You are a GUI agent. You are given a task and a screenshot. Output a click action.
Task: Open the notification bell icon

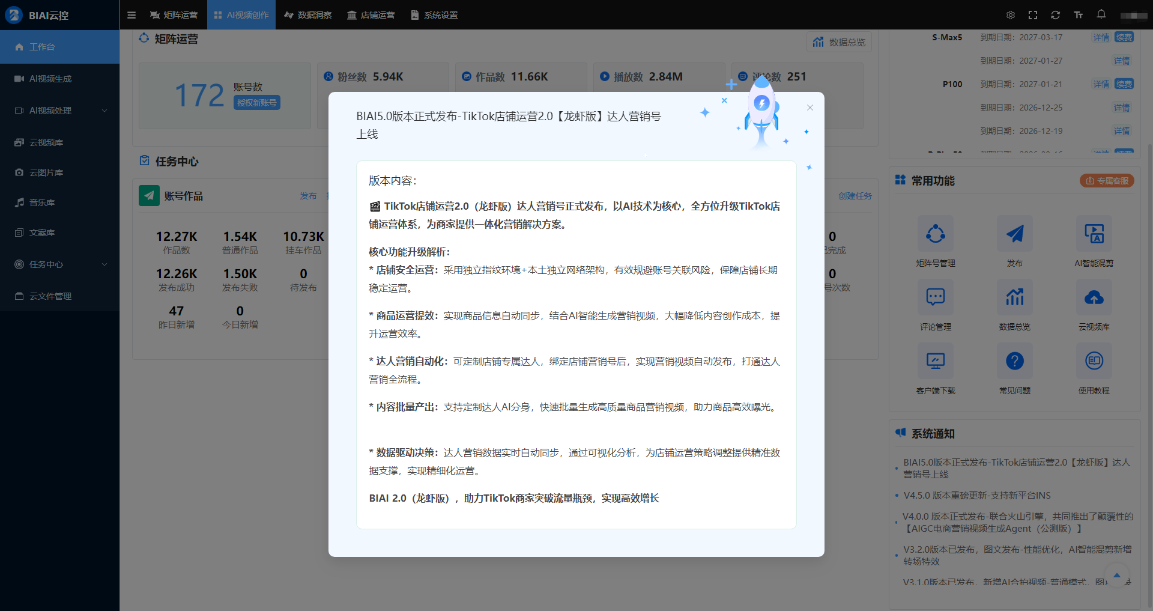[x=1101, y=14]
